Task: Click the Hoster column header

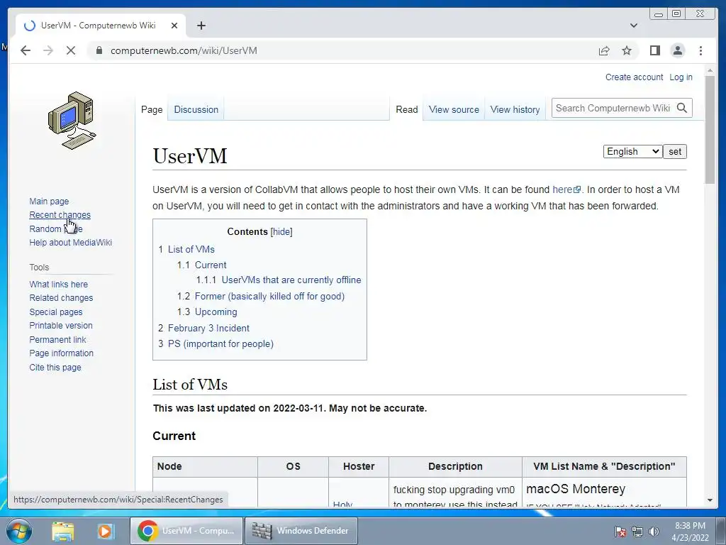Action: click(x=359, y=466)
